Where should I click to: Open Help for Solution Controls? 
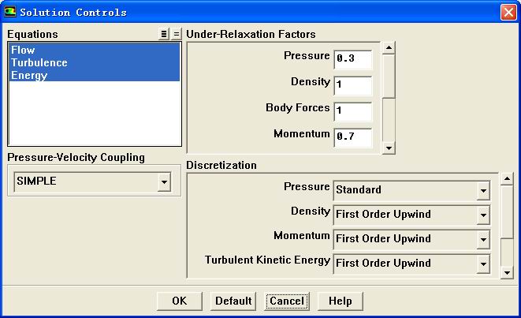(340, 301)
